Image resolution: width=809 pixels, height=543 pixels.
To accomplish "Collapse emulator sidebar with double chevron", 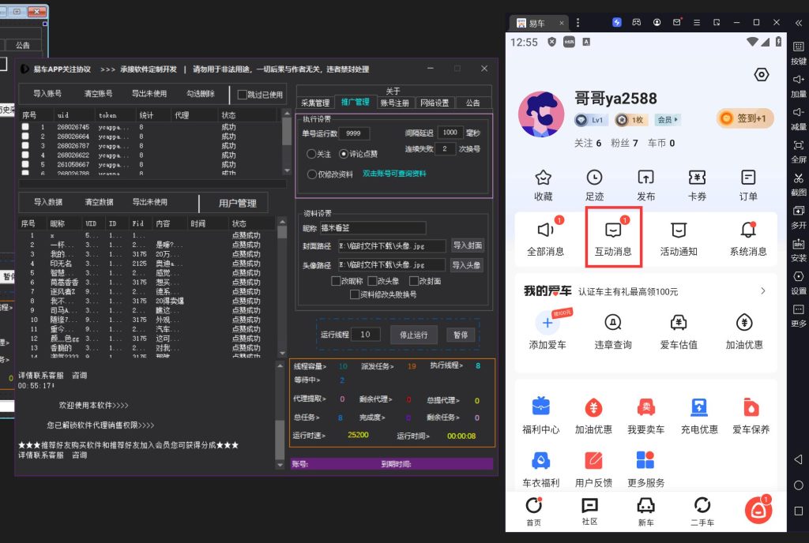I will click(x=798, y=22).
